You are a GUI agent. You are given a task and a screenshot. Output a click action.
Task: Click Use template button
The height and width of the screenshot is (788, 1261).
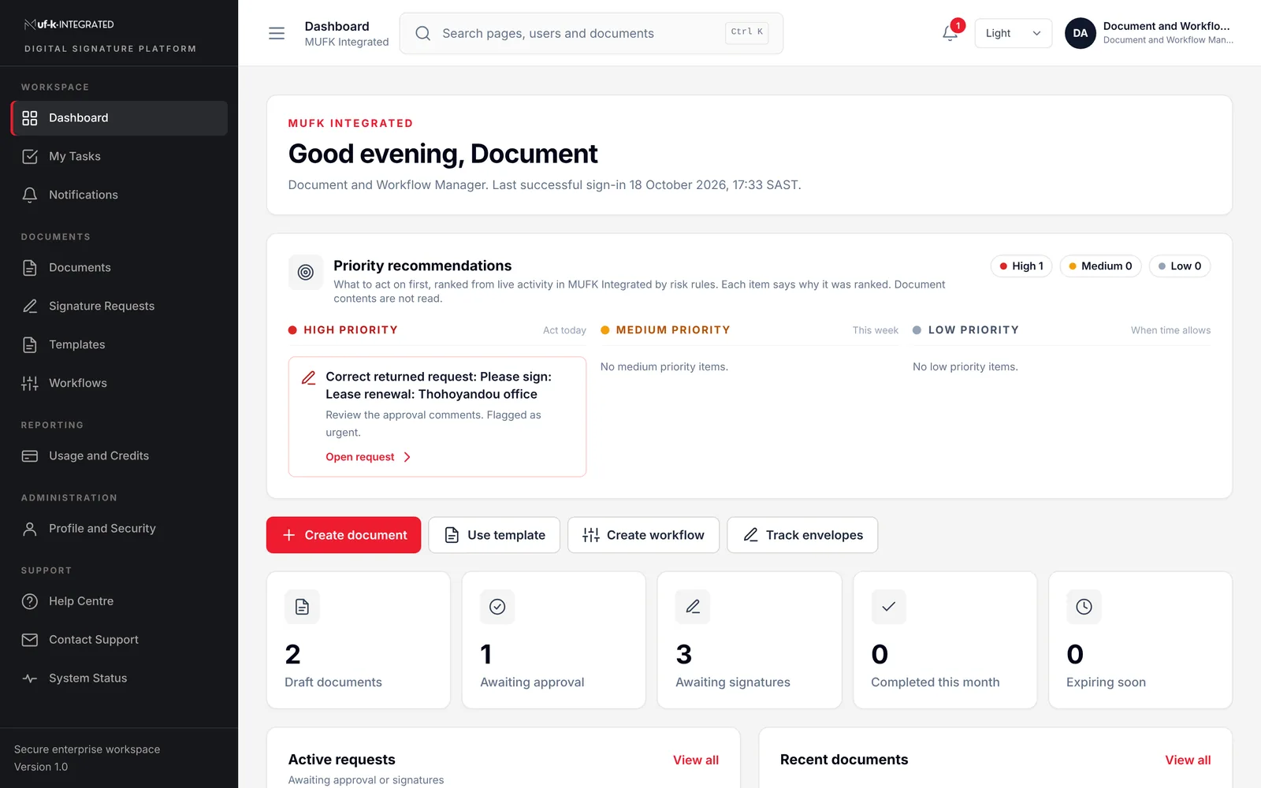click(494, 535)
